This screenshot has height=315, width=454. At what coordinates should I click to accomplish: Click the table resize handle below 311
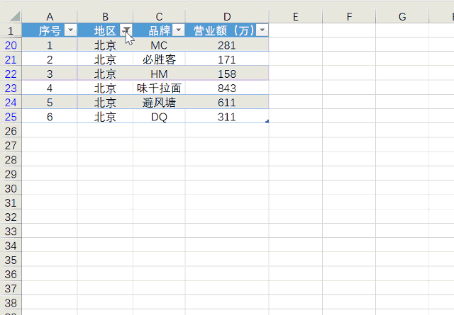coord(267,121)
